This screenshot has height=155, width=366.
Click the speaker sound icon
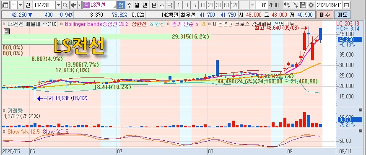(x=73, y=5)
